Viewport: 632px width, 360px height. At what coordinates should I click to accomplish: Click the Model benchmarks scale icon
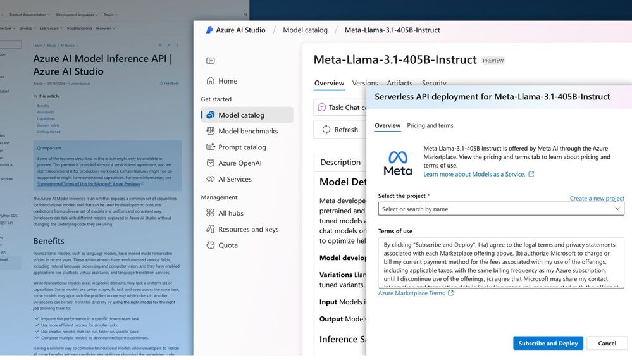pyautogui.click(x=211, y=131)
